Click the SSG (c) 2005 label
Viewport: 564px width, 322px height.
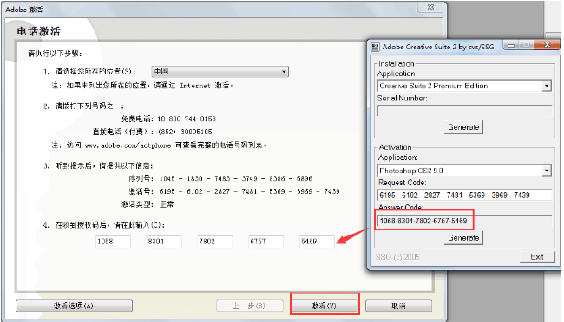click(397, 257)
